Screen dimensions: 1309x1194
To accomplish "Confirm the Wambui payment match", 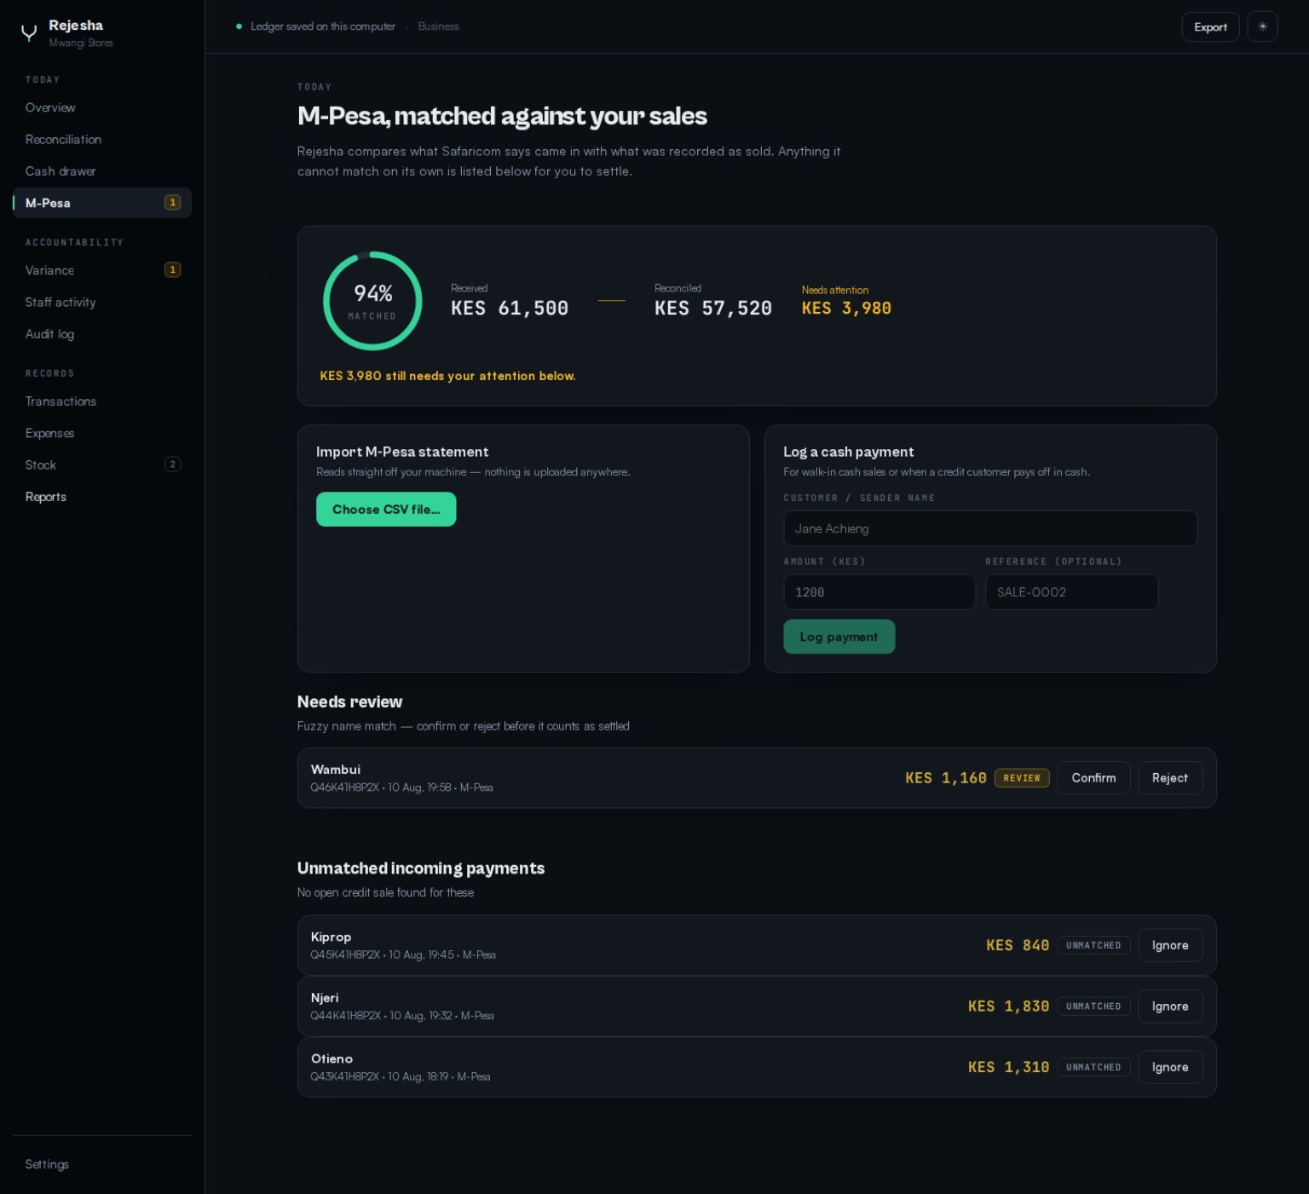I will (1093, 778).
